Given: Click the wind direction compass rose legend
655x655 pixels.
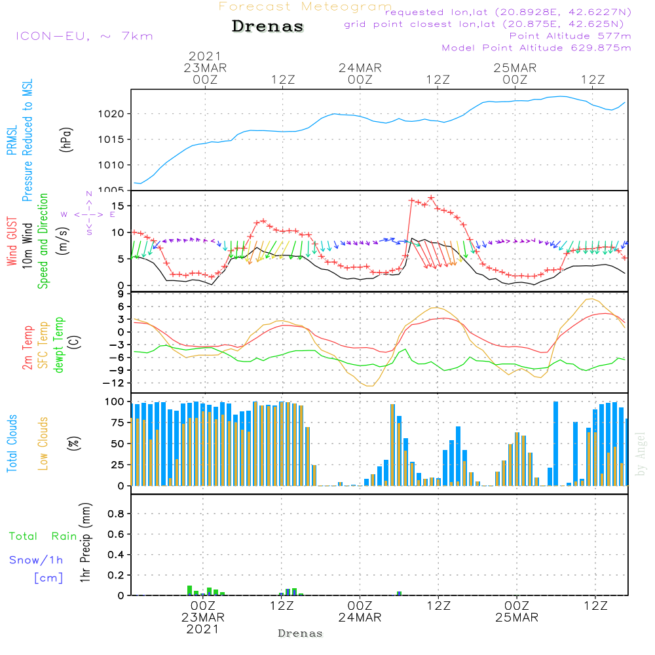Looking at the screenshot, I should tap(88, 214).
